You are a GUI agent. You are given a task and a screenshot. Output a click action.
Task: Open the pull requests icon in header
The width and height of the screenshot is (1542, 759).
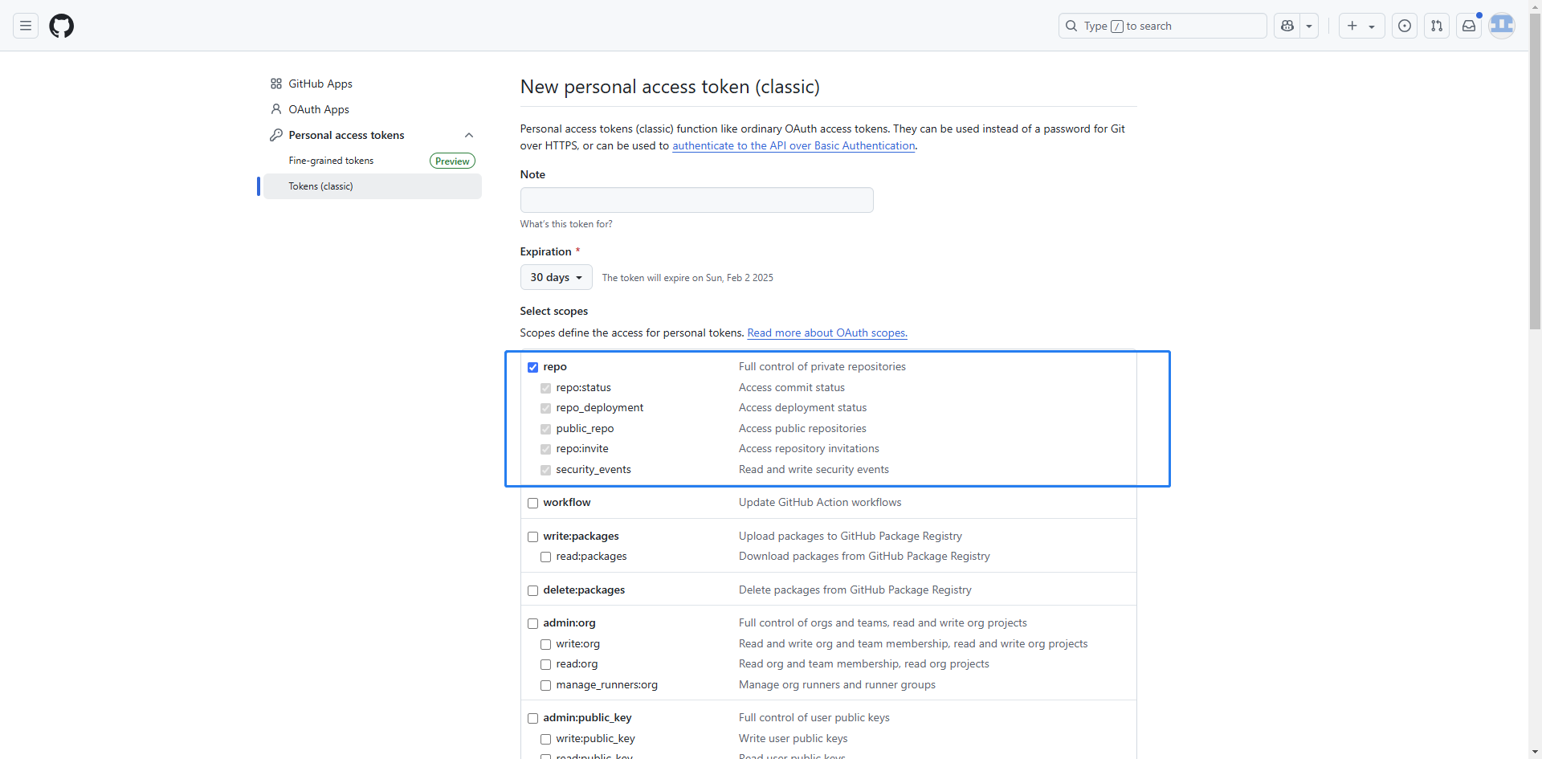coord(1437,26)
